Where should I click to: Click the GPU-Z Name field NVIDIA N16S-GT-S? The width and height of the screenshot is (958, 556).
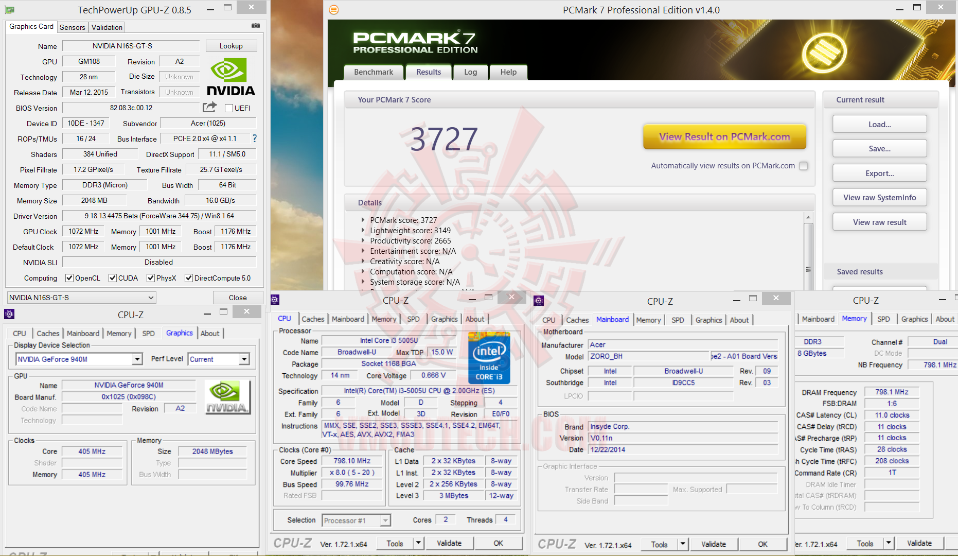pyautogui.click(x=131, y=46)
